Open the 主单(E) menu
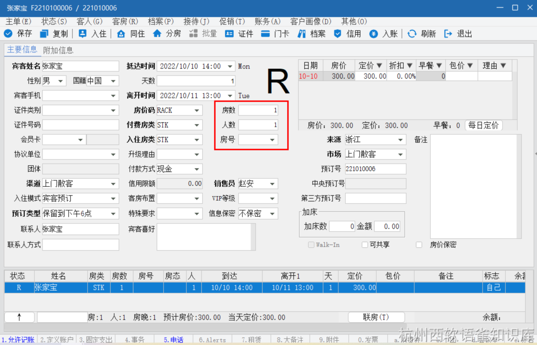Viewport: 537px width, 345px height. [x=19, y=21]
